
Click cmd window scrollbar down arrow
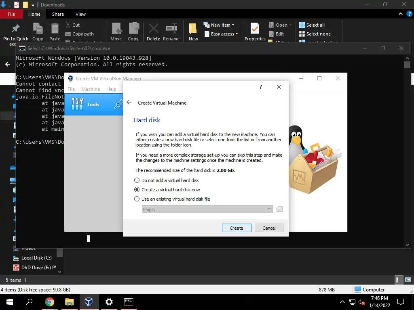[x=407, y=245]
